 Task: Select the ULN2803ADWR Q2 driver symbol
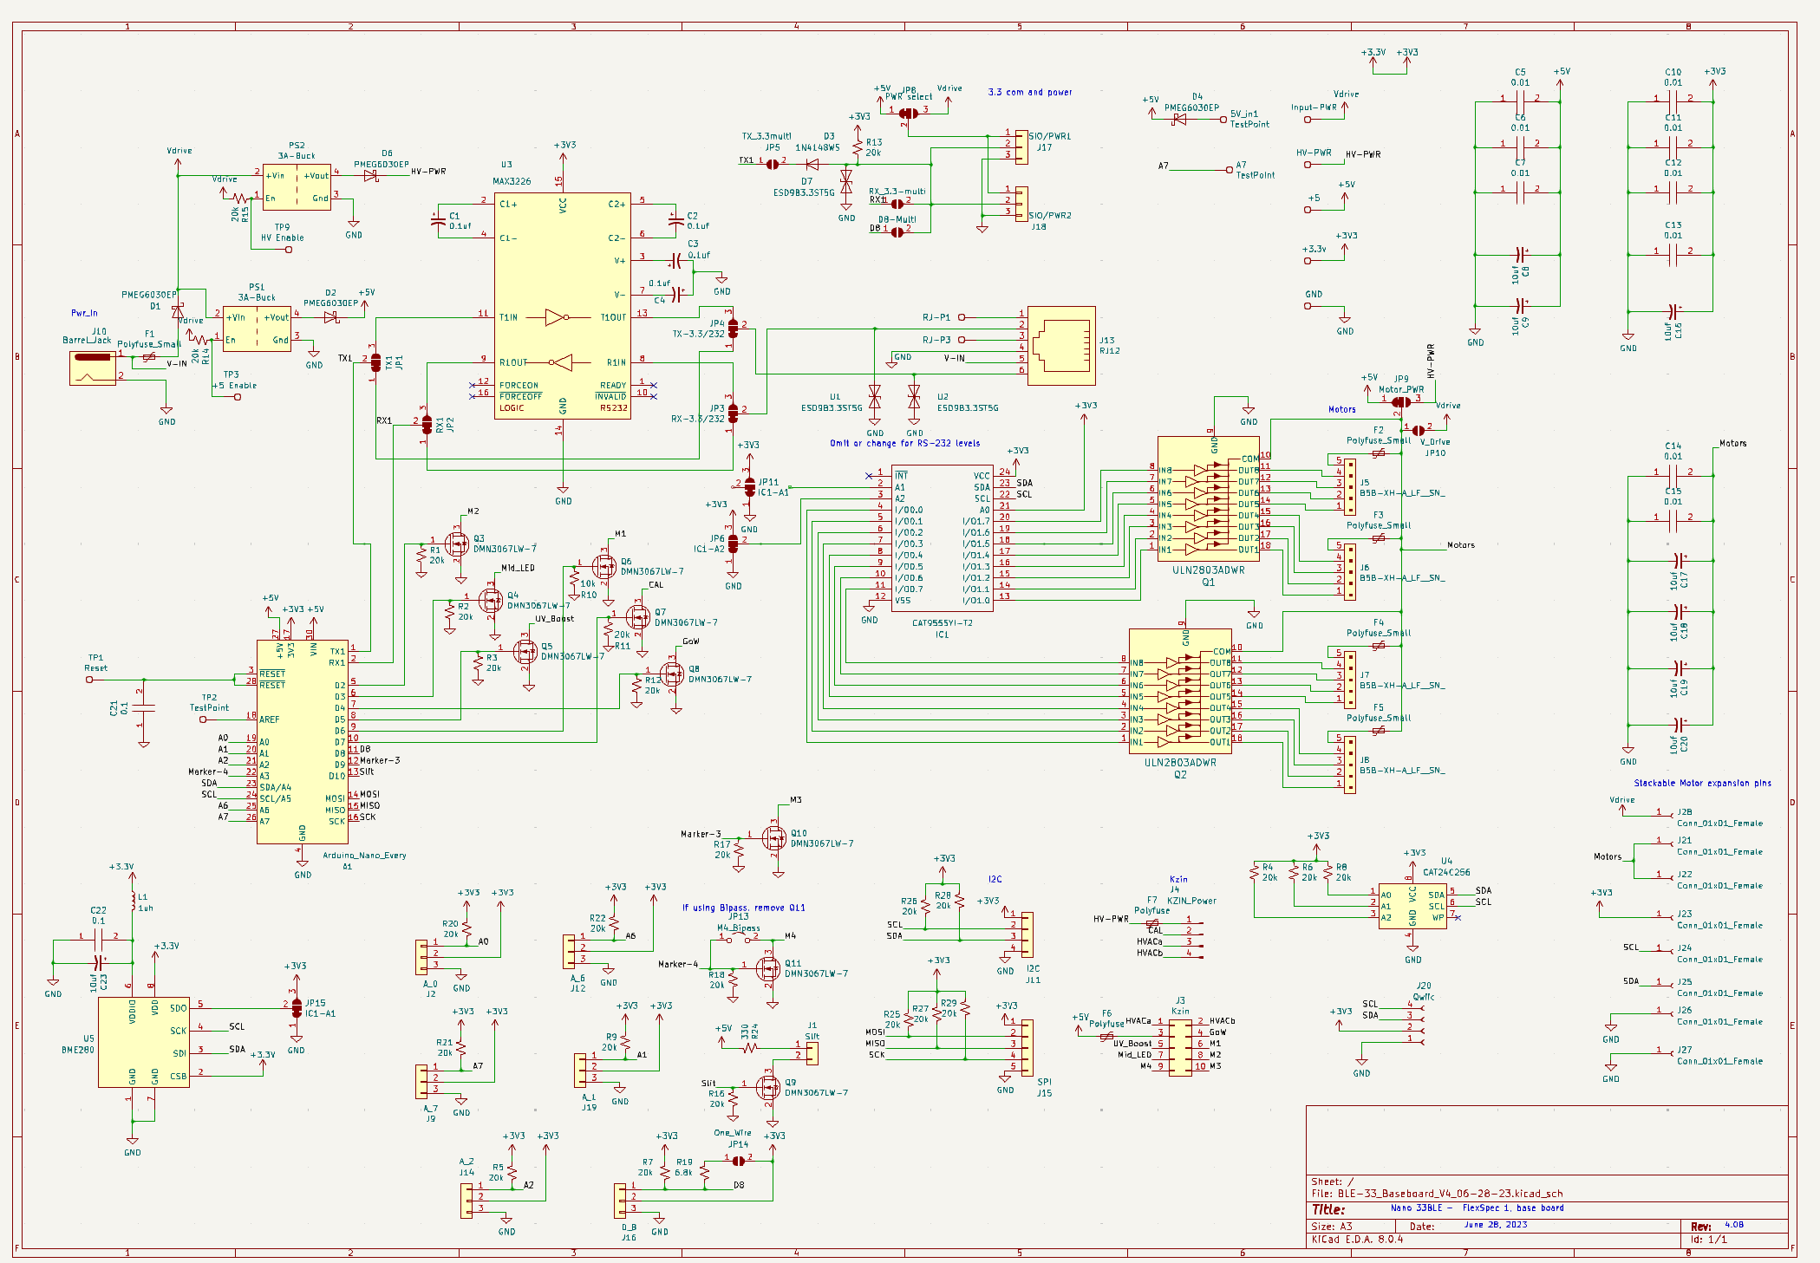pyautogui.click(x=1179, y=691)
